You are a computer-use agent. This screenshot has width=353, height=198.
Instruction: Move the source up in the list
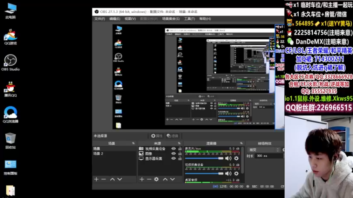tap(165, 179)
